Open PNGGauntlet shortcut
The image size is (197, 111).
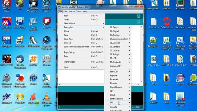33,41
